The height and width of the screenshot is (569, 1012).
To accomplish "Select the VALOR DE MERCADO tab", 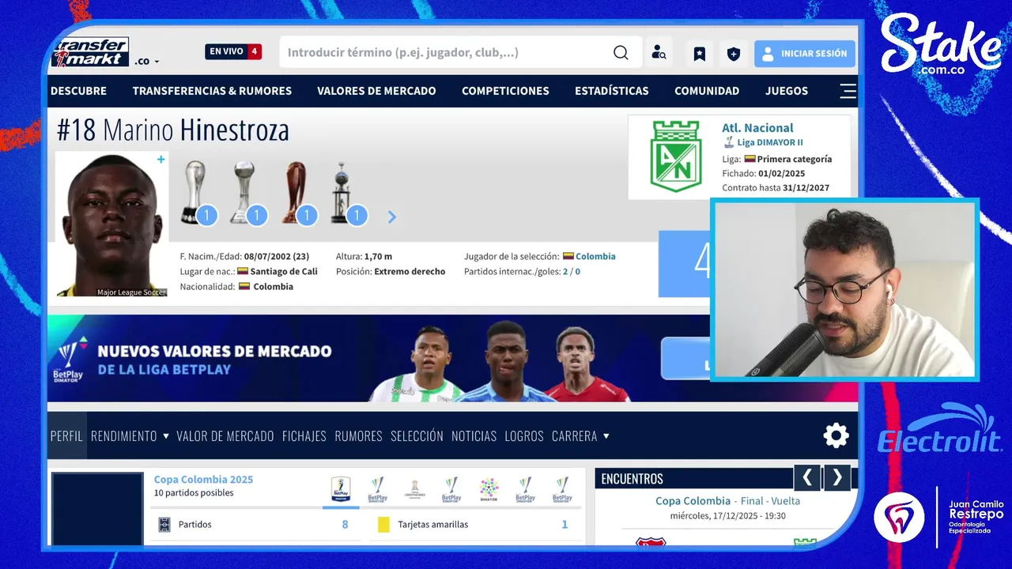I will point(225,435).
